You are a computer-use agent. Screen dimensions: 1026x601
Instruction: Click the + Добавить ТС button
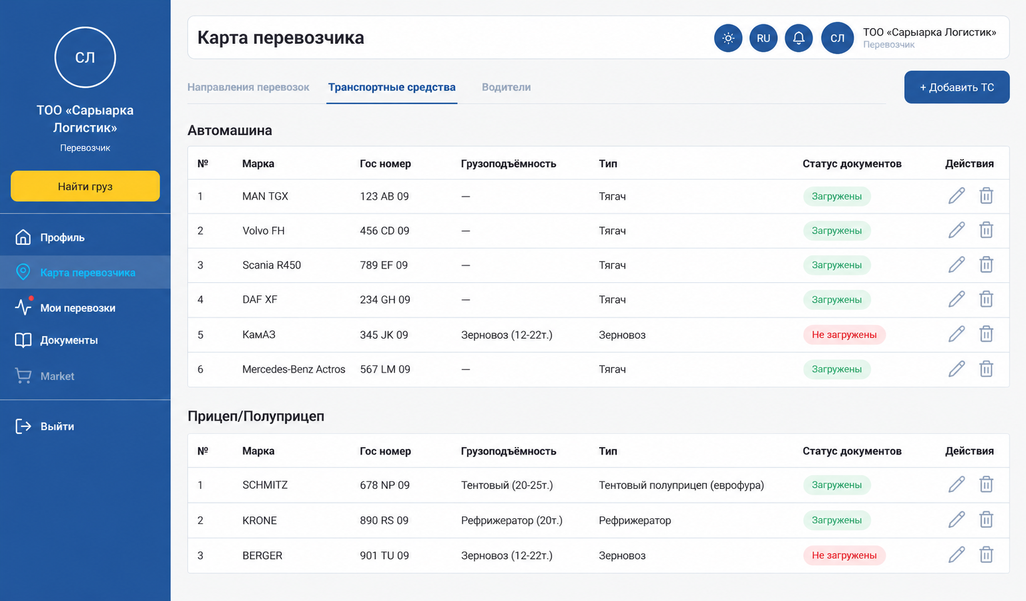(x=957, y=87)
